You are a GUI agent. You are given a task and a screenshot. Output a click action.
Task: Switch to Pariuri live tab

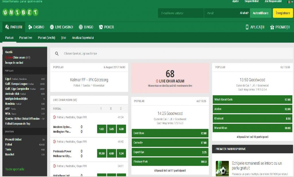click(26, 38)
